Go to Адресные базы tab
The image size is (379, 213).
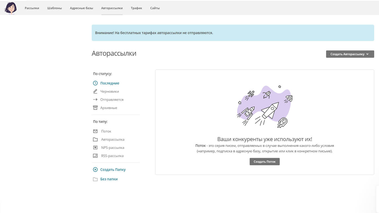click(81, 8)
